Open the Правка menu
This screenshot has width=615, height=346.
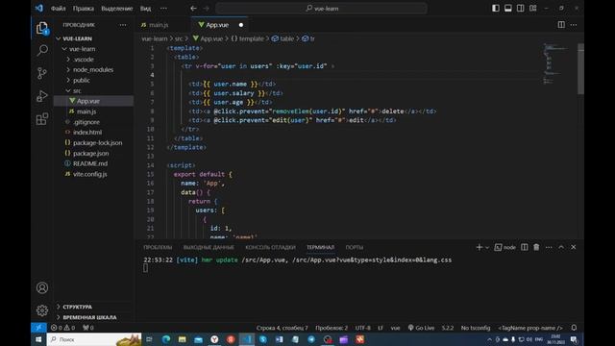pos(84,9)
